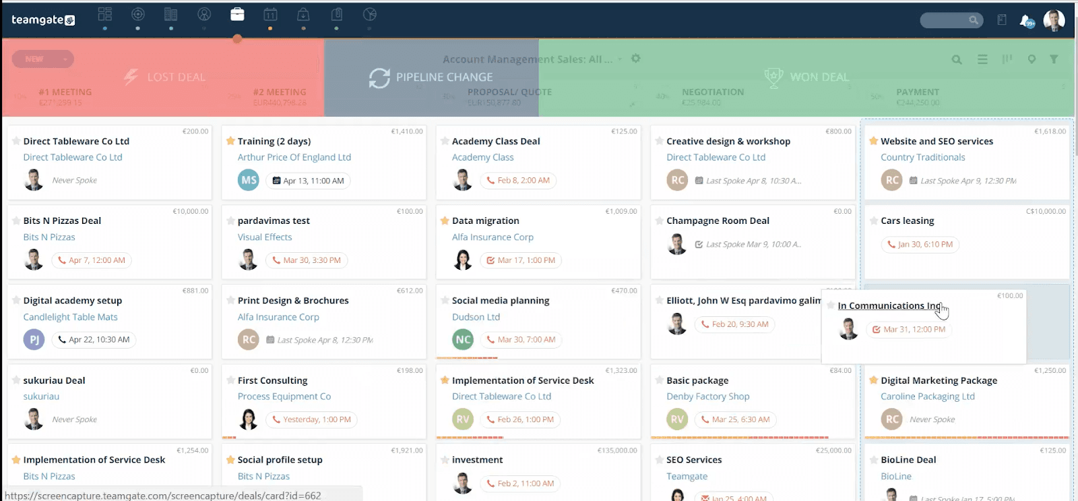Viewport: 1078px width, 501px height.
Task: Click task icon on Data migration activity
Action: 490,260
